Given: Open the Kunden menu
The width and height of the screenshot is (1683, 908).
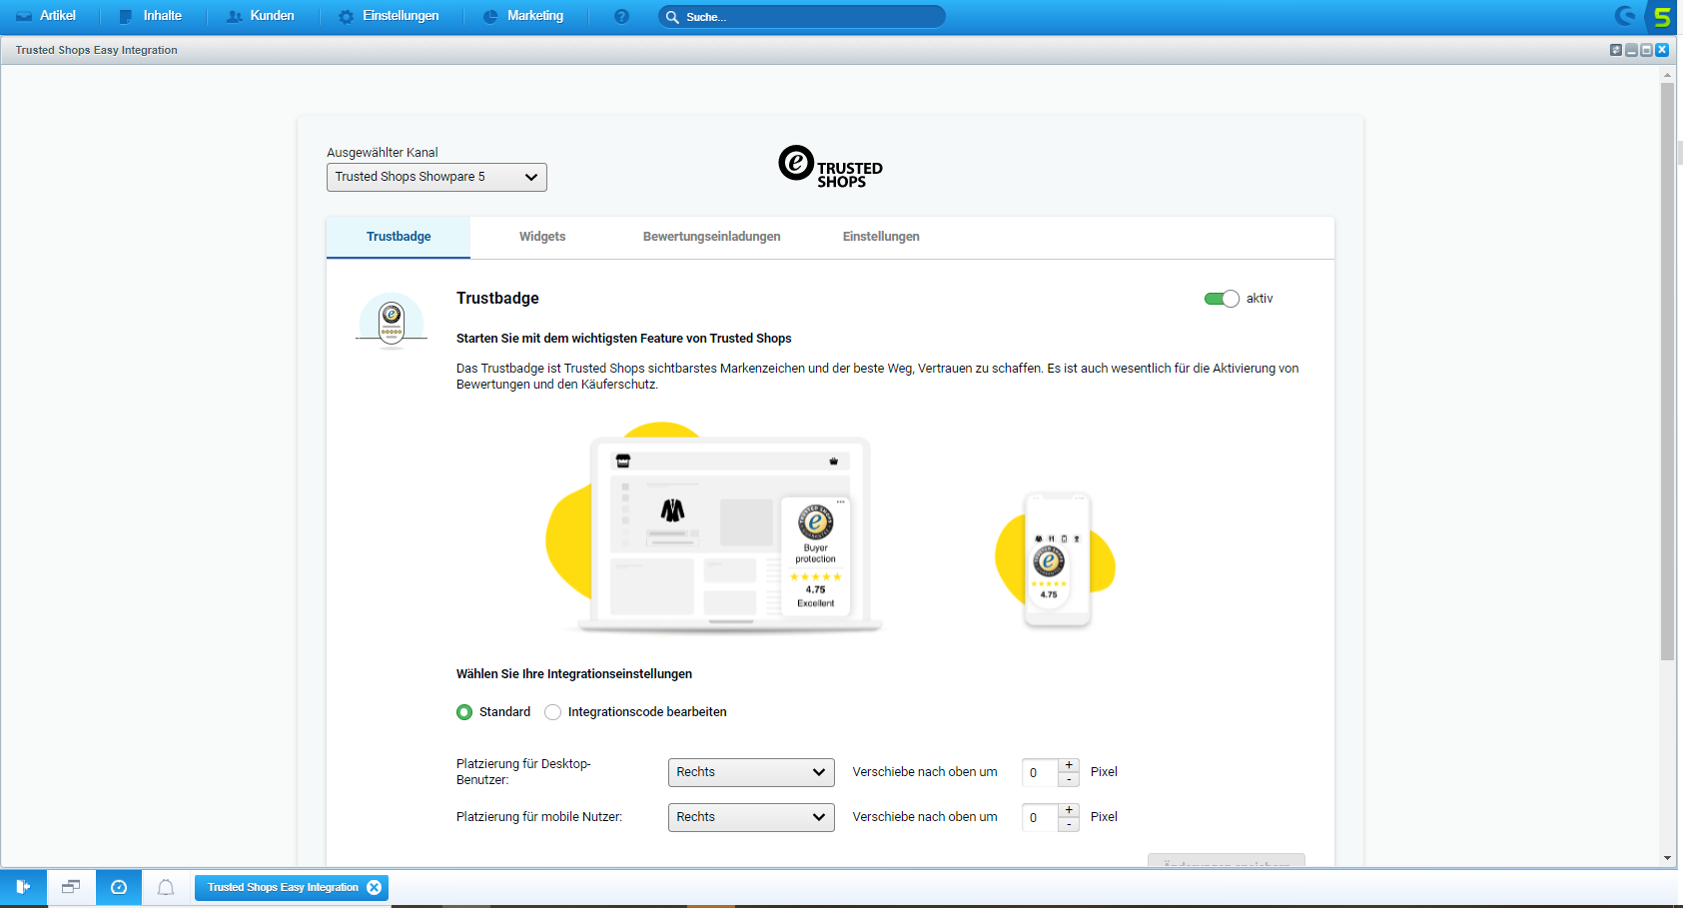Looking at the screenshot, I should click(x=261, y=16).
